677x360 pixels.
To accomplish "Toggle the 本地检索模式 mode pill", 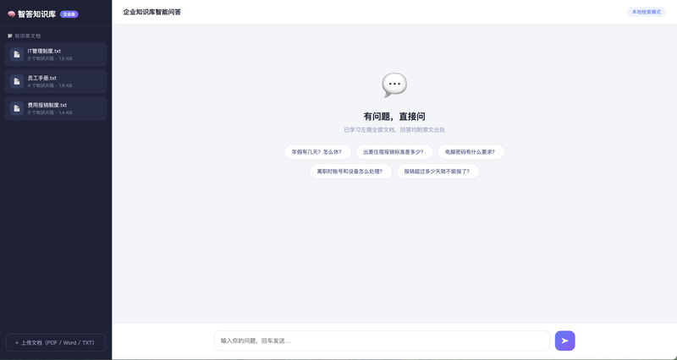I will tap(647, 12).
